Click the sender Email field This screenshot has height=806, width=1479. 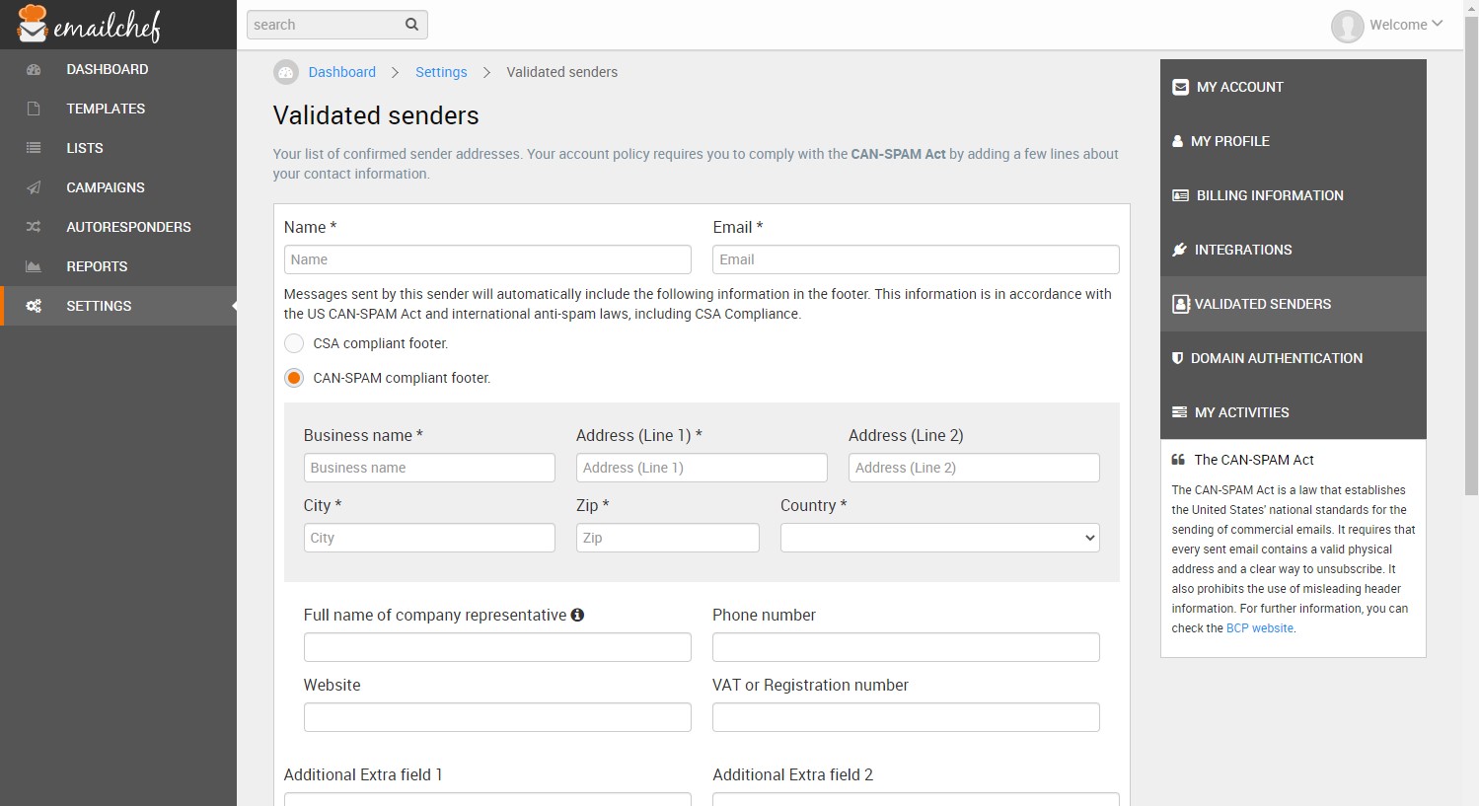pyautogui.click(x=916, y=259)
